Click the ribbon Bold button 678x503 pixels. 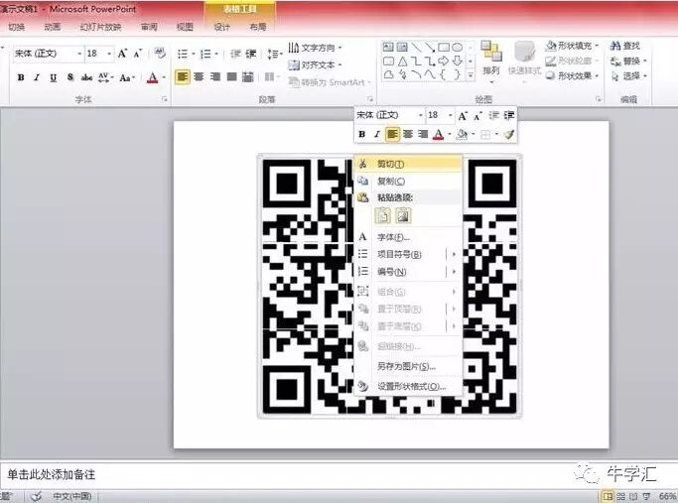[x=20, y=77]
